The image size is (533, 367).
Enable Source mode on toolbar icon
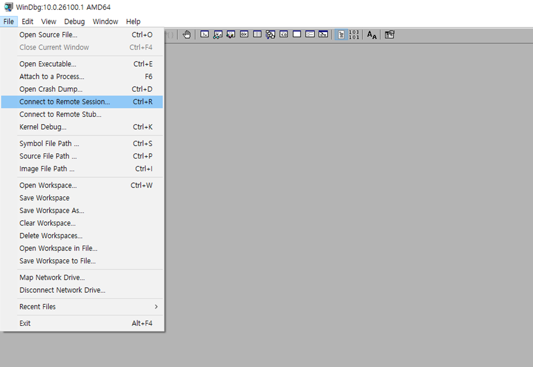(x=341, y=35)
